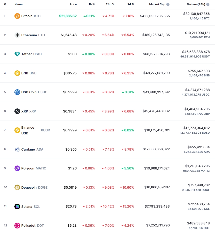The image size is (215, 233).
Task: Open the Market Cap info tooltip icon
Action: click(168, 5)
